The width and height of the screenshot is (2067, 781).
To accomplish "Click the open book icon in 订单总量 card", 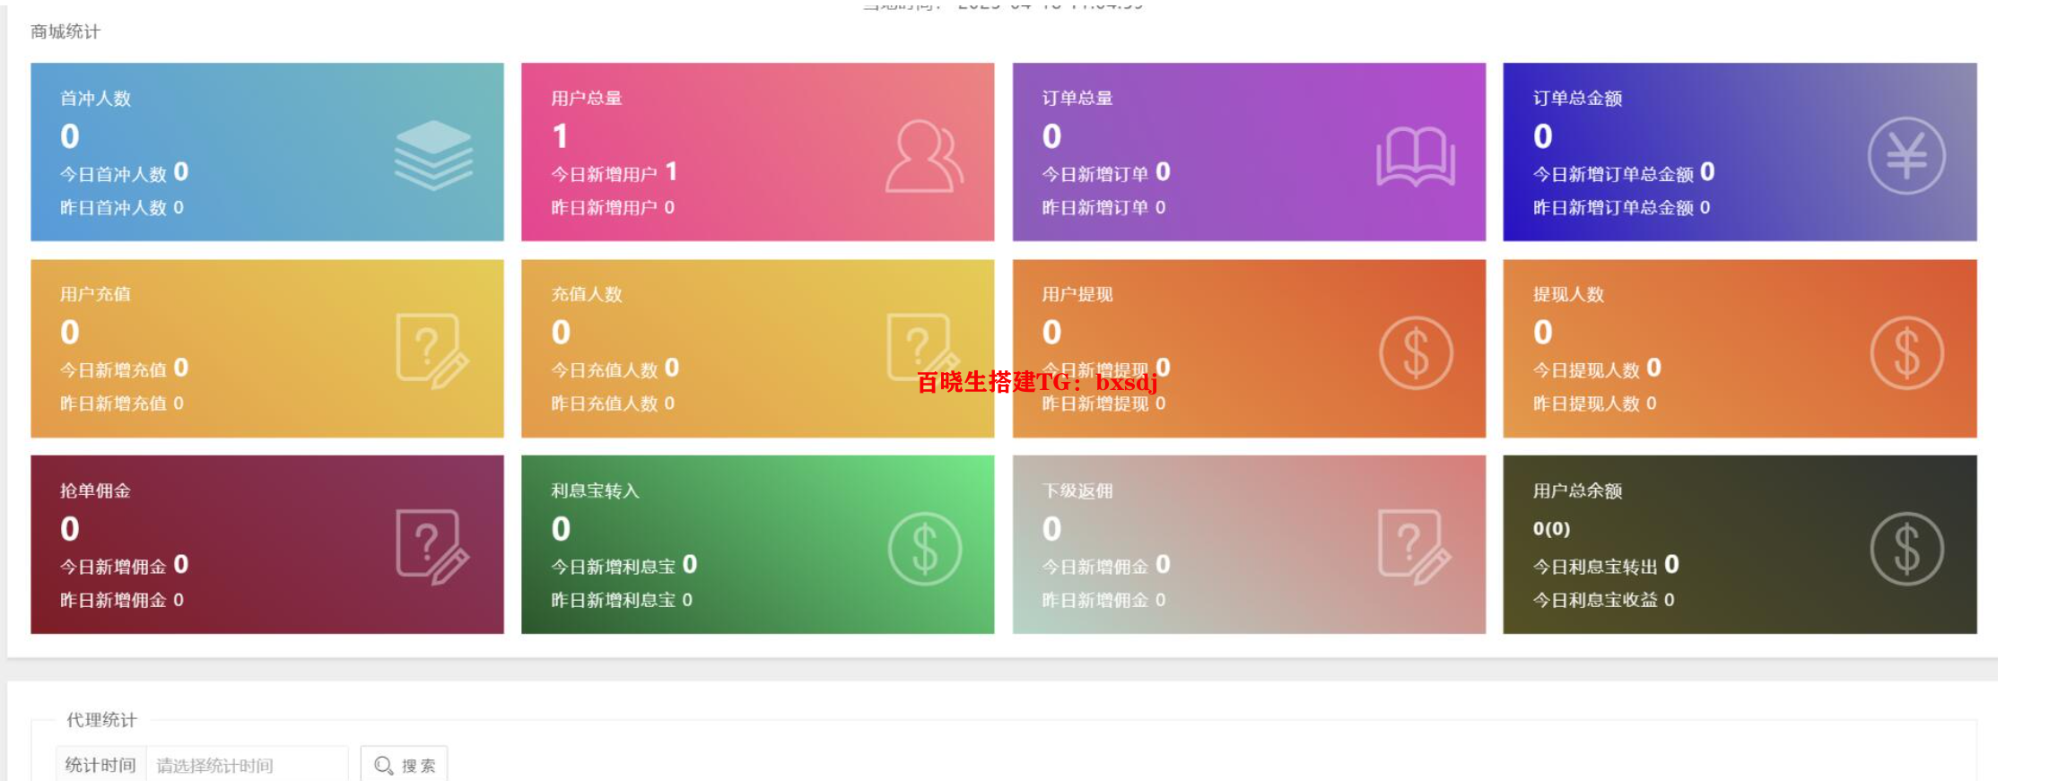I will point(1416,156).
